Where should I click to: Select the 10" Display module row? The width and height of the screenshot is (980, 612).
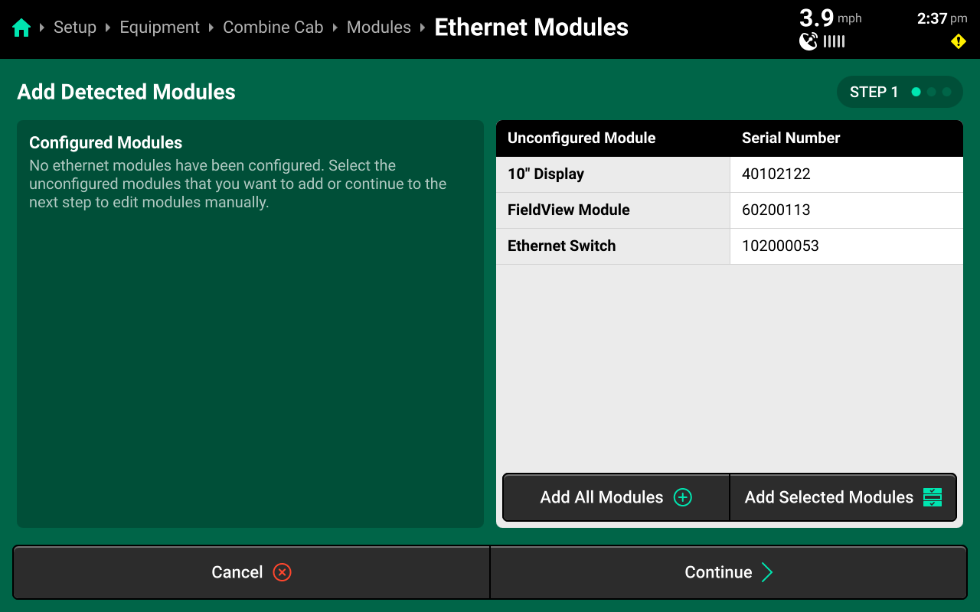tap(612, 174)
